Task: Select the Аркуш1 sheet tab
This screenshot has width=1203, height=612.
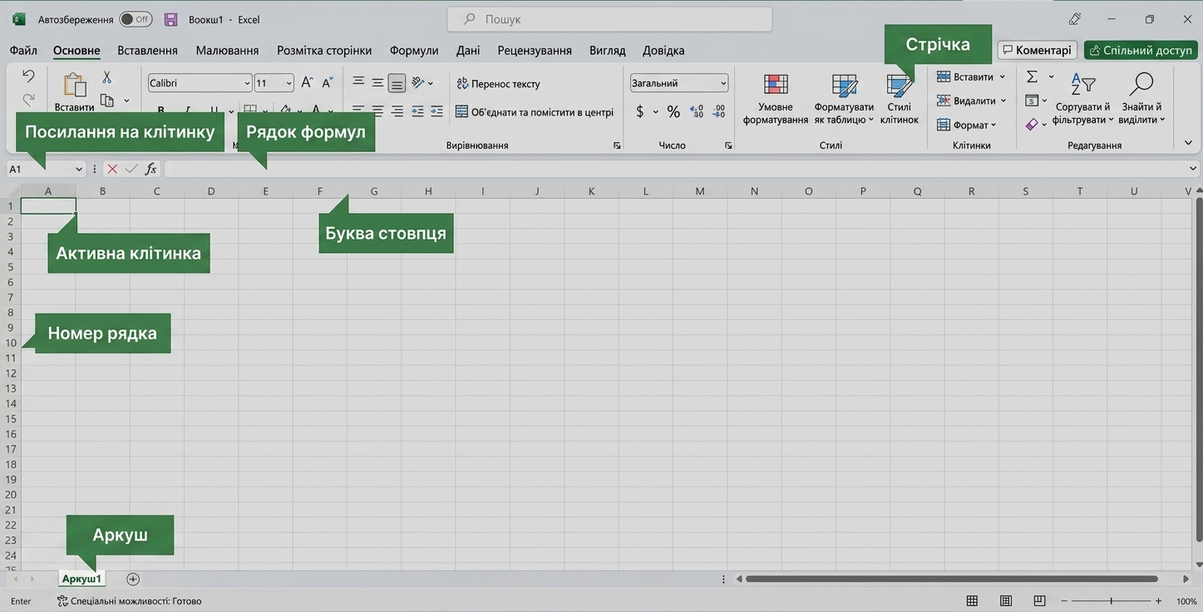Action: (81, 579)
